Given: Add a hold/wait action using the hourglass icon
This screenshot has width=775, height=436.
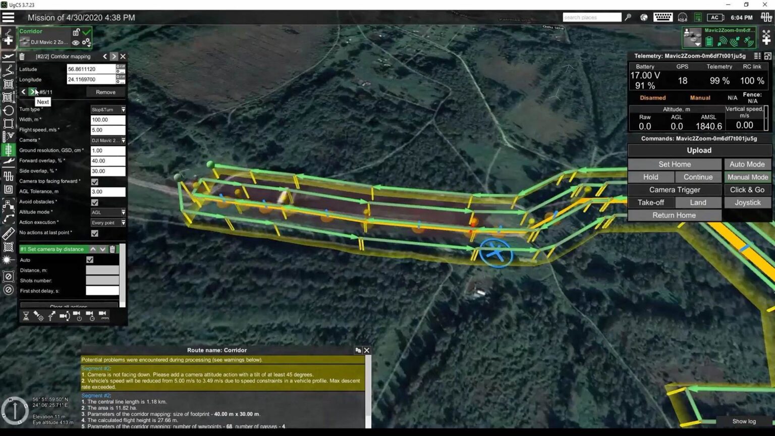Looking at the screenshot, I should coord(26,315).
